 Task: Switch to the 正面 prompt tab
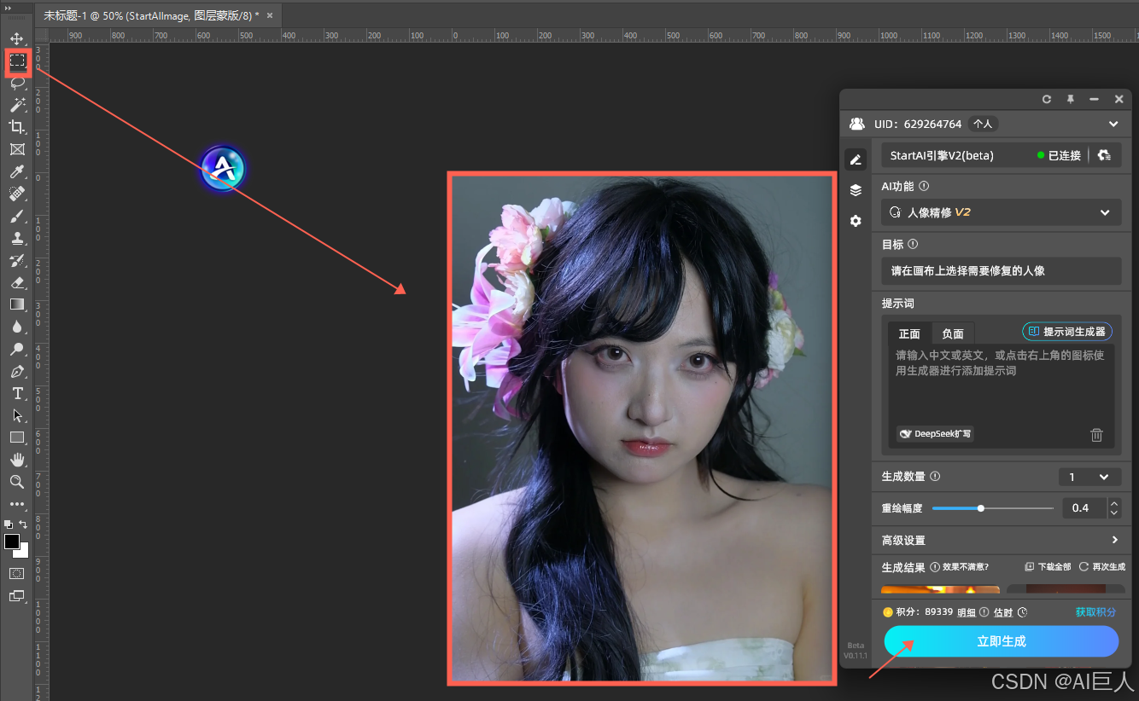pos(909,333)
